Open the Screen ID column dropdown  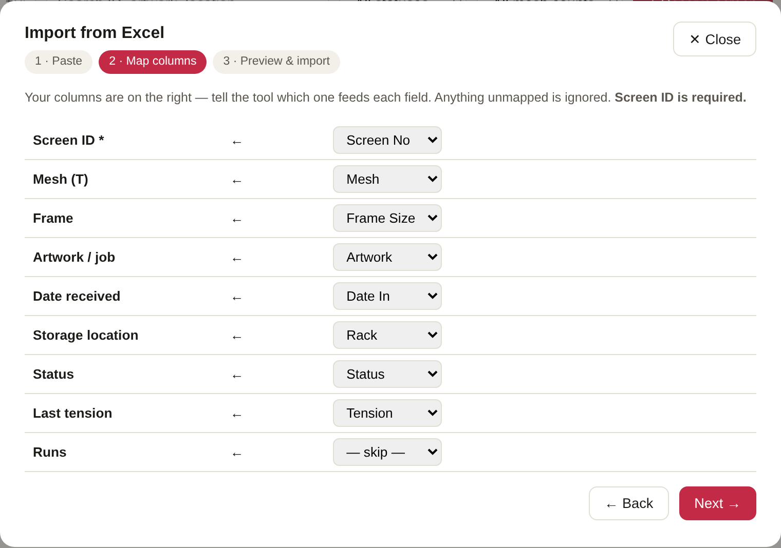tap(387, 140)
